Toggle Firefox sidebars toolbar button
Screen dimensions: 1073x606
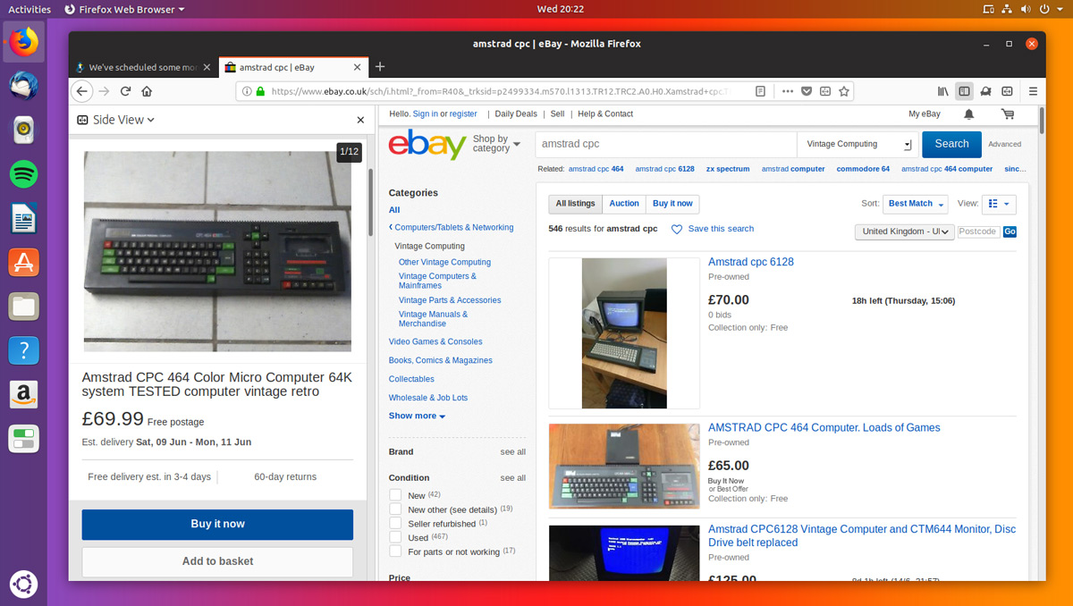[964, 91]
